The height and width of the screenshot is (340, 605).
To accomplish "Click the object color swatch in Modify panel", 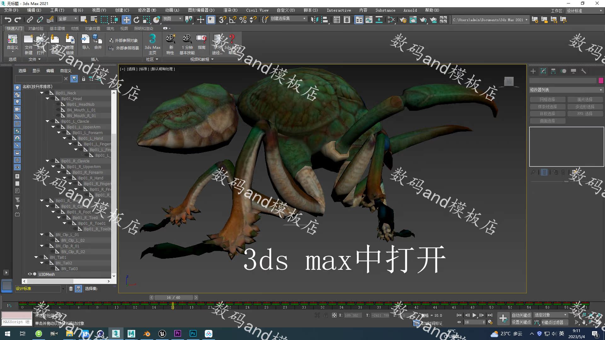I will coord(601,81).
